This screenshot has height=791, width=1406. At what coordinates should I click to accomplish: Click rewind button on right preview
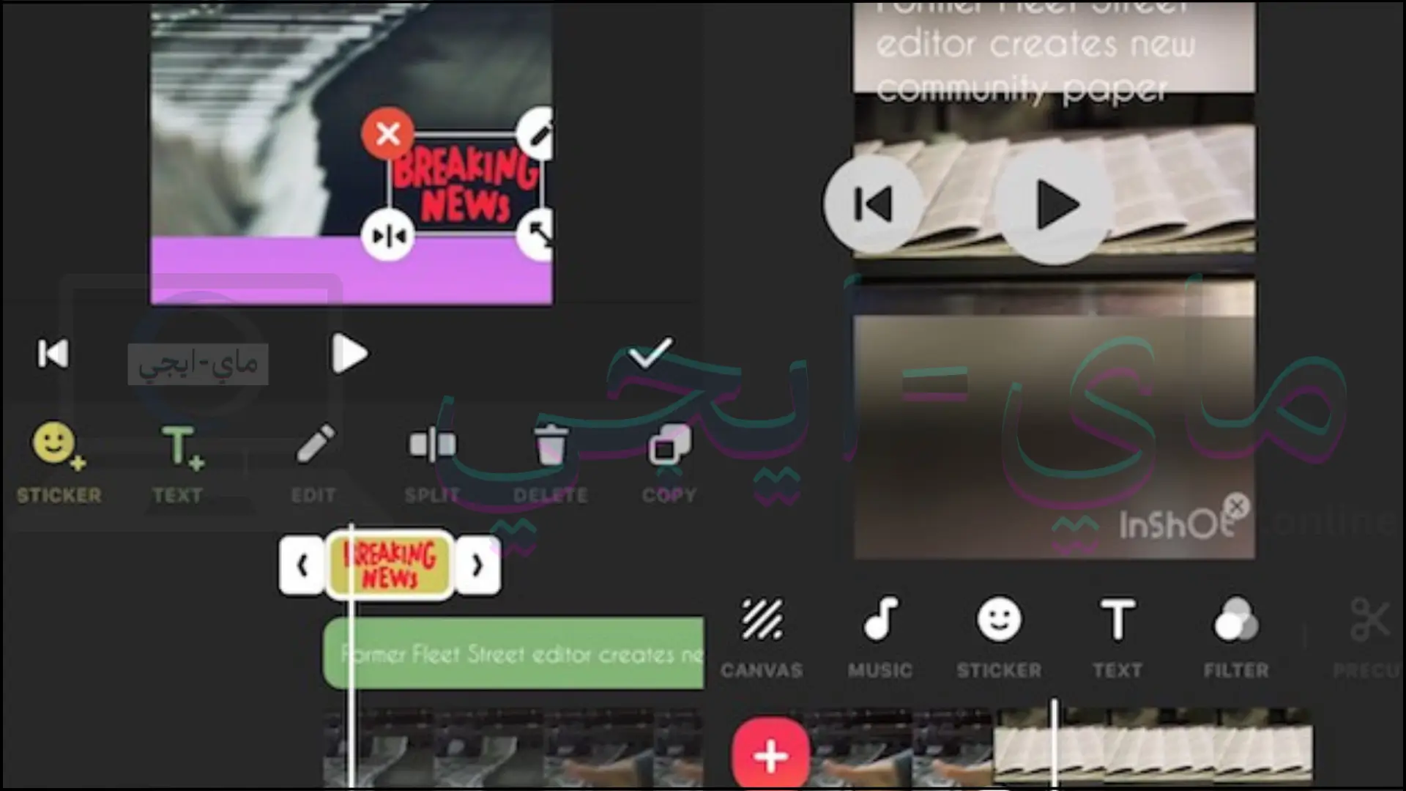click(874, 202)
